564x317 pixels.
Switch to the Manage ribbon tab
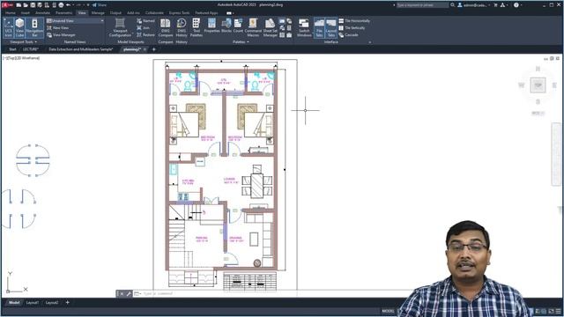point(98,13)
